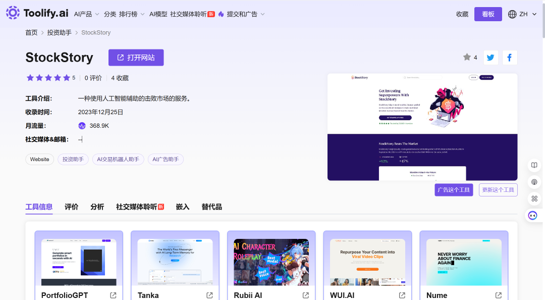
Task: Click the 更新这个工具 button
Action: [x=498, y=190]
